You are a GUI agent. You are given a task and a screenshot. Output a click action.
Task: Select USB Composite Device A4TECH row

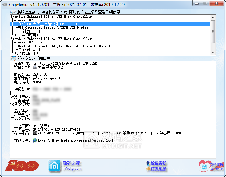pyautogui.click(x=54, y=28)
